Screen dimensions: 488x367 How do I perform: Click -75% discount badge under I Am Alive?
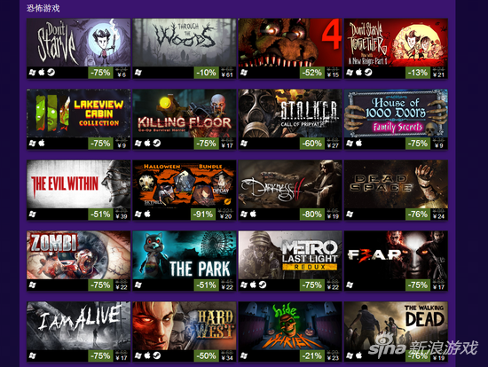(x=100, y=355)
